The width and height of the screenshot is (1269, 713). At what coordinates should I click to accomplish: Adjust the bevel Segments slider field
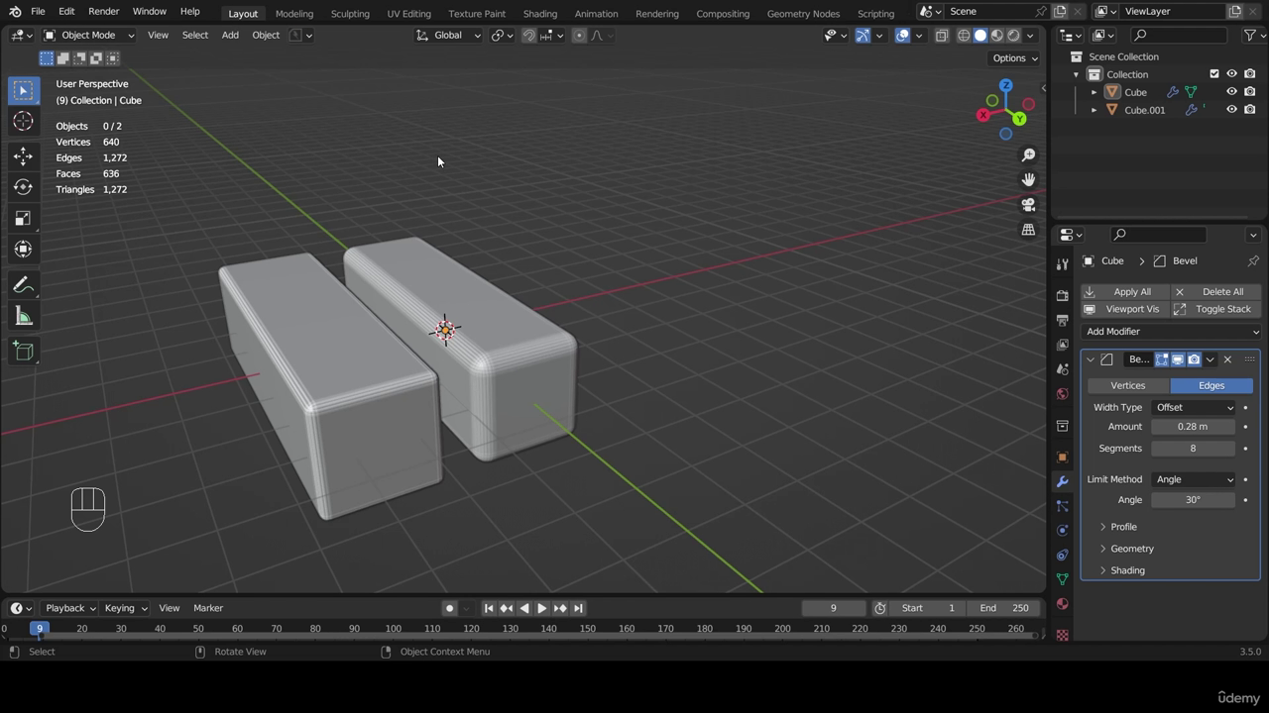point(1193,449)
